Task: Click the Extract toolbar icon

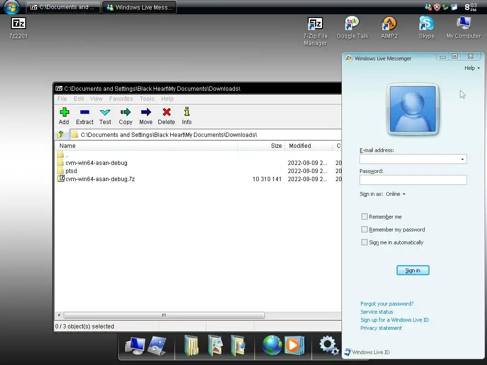Action: point(85,116)
